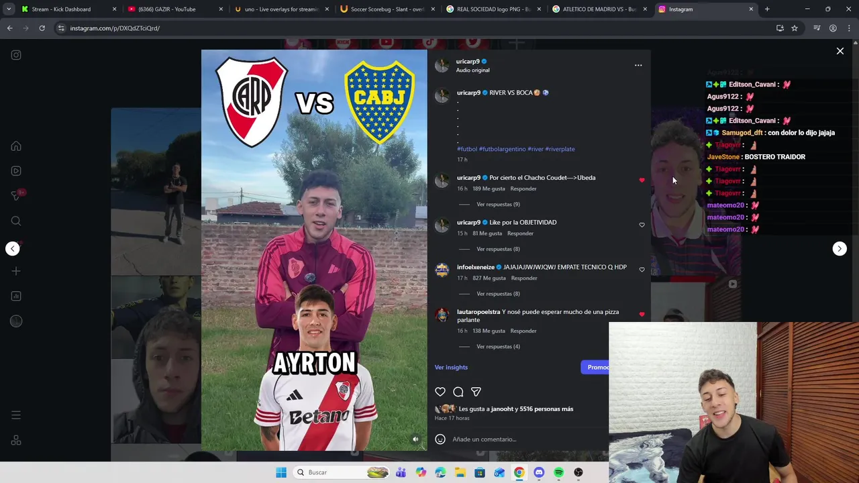Open the #riverplate hashtag
The width and height of the screenshot is (859, 483).
[x=560, y=149]
